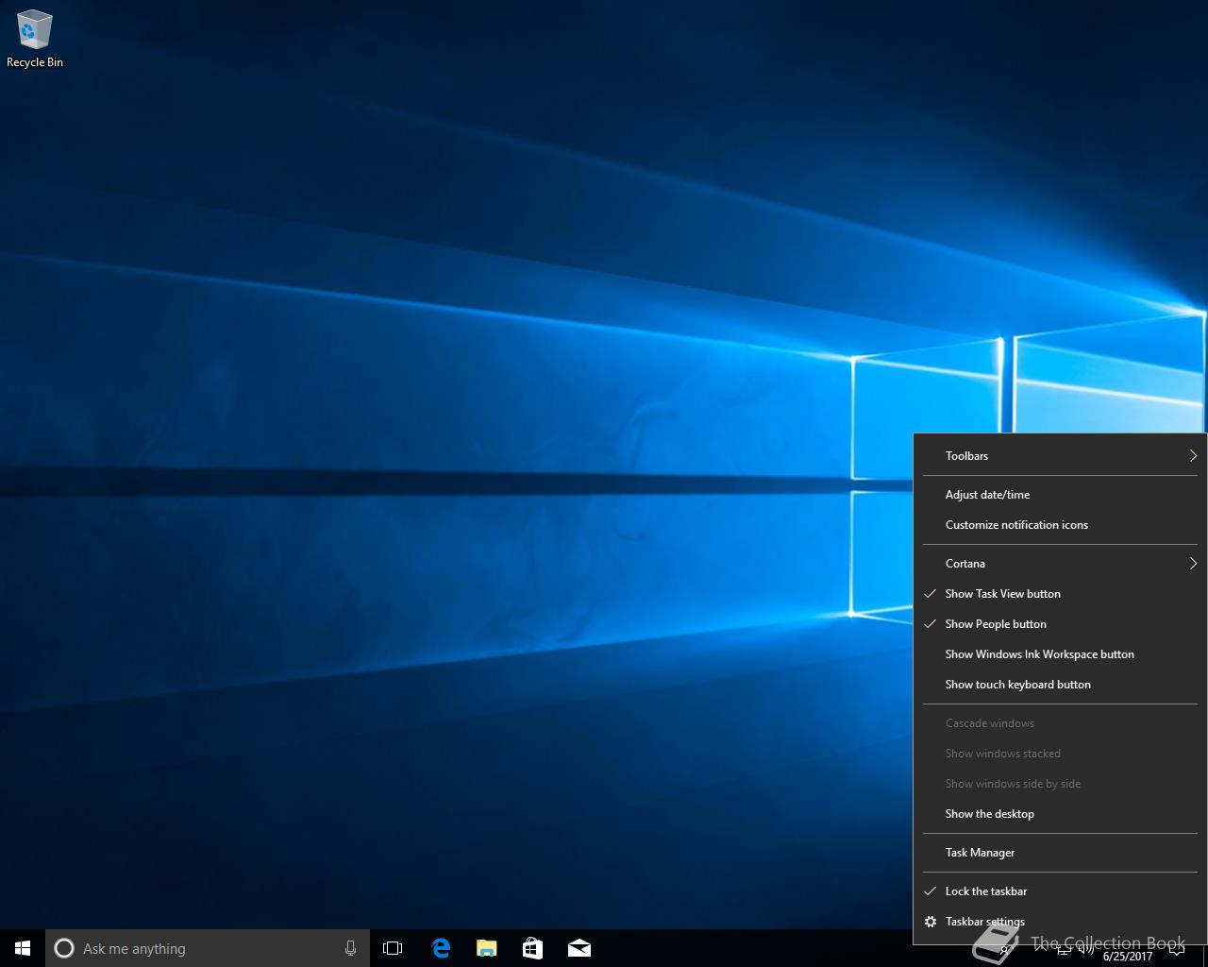
Task: Open Task Manager from context menu
Action: [980, 853]
